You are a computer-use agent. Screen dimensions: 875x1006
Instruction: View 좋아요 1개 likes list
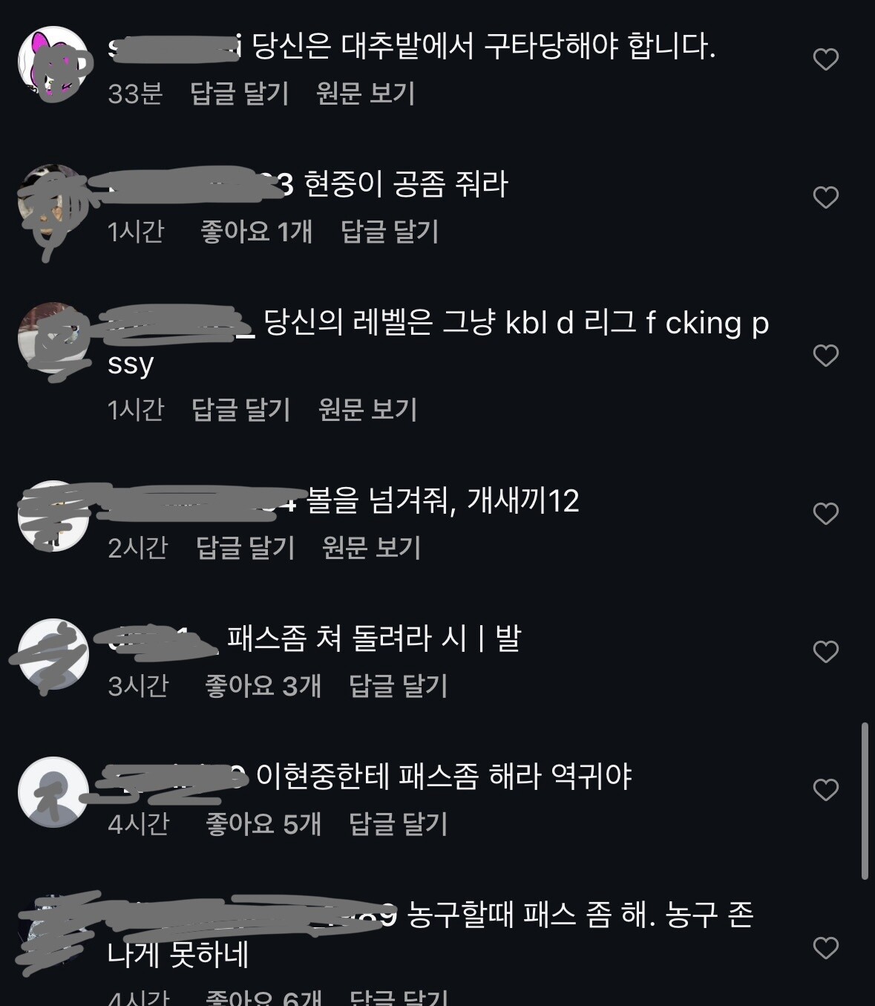click(x=256, y=232)
